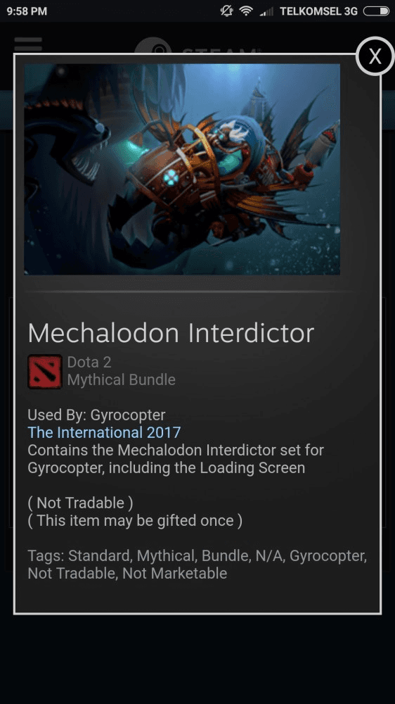395x704 pixels.
Task: Tap the Gyrocopter loading screen artwork
Action: (x=182, y=169)
